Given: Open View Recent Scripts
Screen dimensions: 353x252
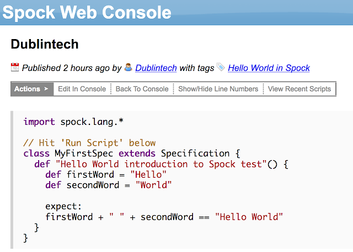Looking at the screenshot, I should (x=299, y=89).
